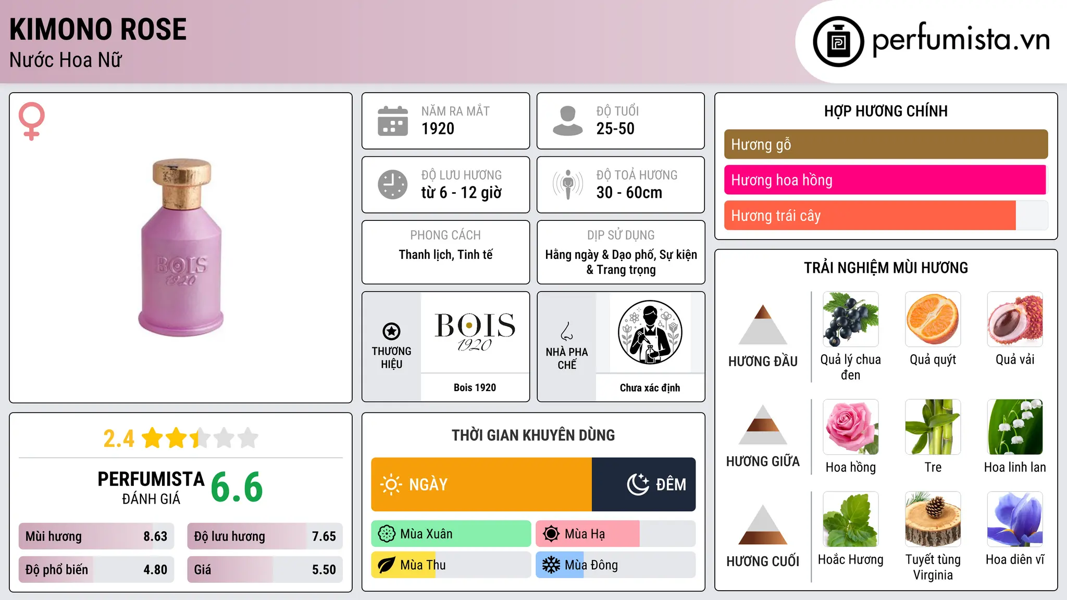Click the snowflake icon for Mùa Đông
The height and width of the screenshot is (600, 1067).
pos(551,565)
